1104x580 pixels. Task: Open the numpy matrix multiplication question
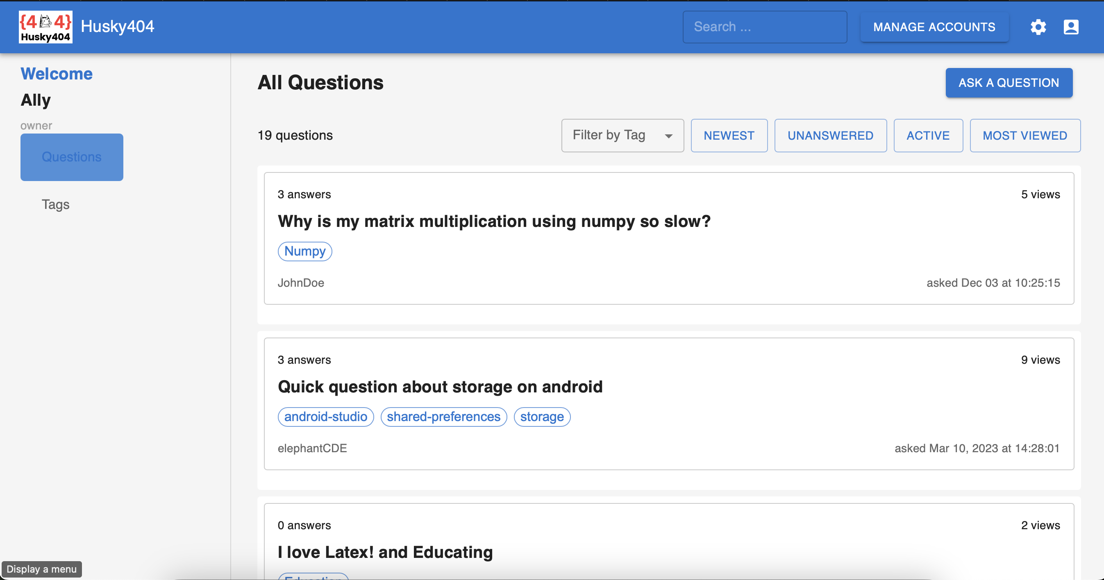click(x=494, y=222)
